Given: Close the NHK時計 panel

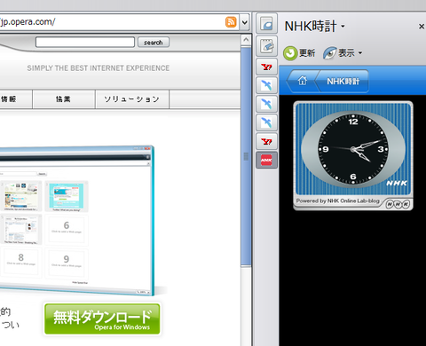Looking at the screenshot, I should [422, 27].
